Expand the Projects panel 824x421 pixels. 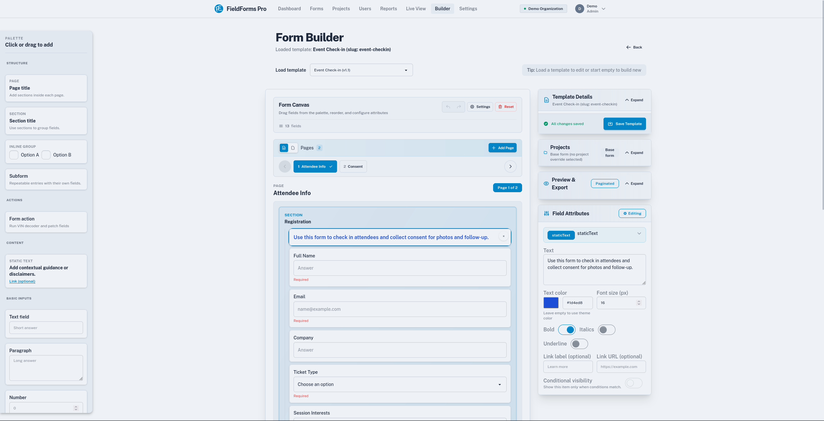tap(634, 153)
